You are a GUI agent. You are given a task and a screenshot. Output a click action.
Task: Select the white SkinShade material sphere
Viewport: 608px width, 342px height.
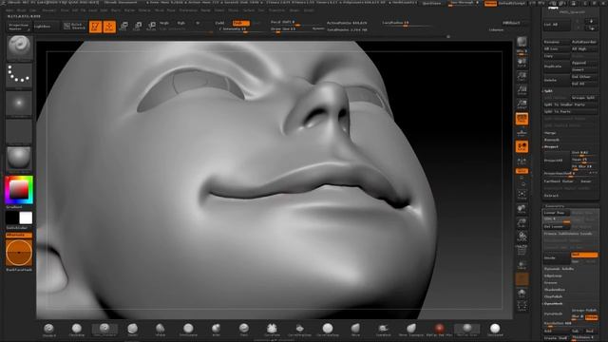click(x=495, y=330)
